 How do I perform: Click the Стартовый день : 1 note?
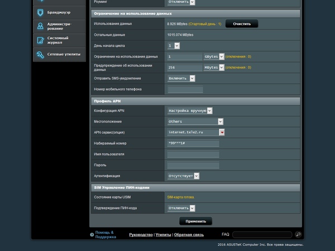[x=205, y=24]
